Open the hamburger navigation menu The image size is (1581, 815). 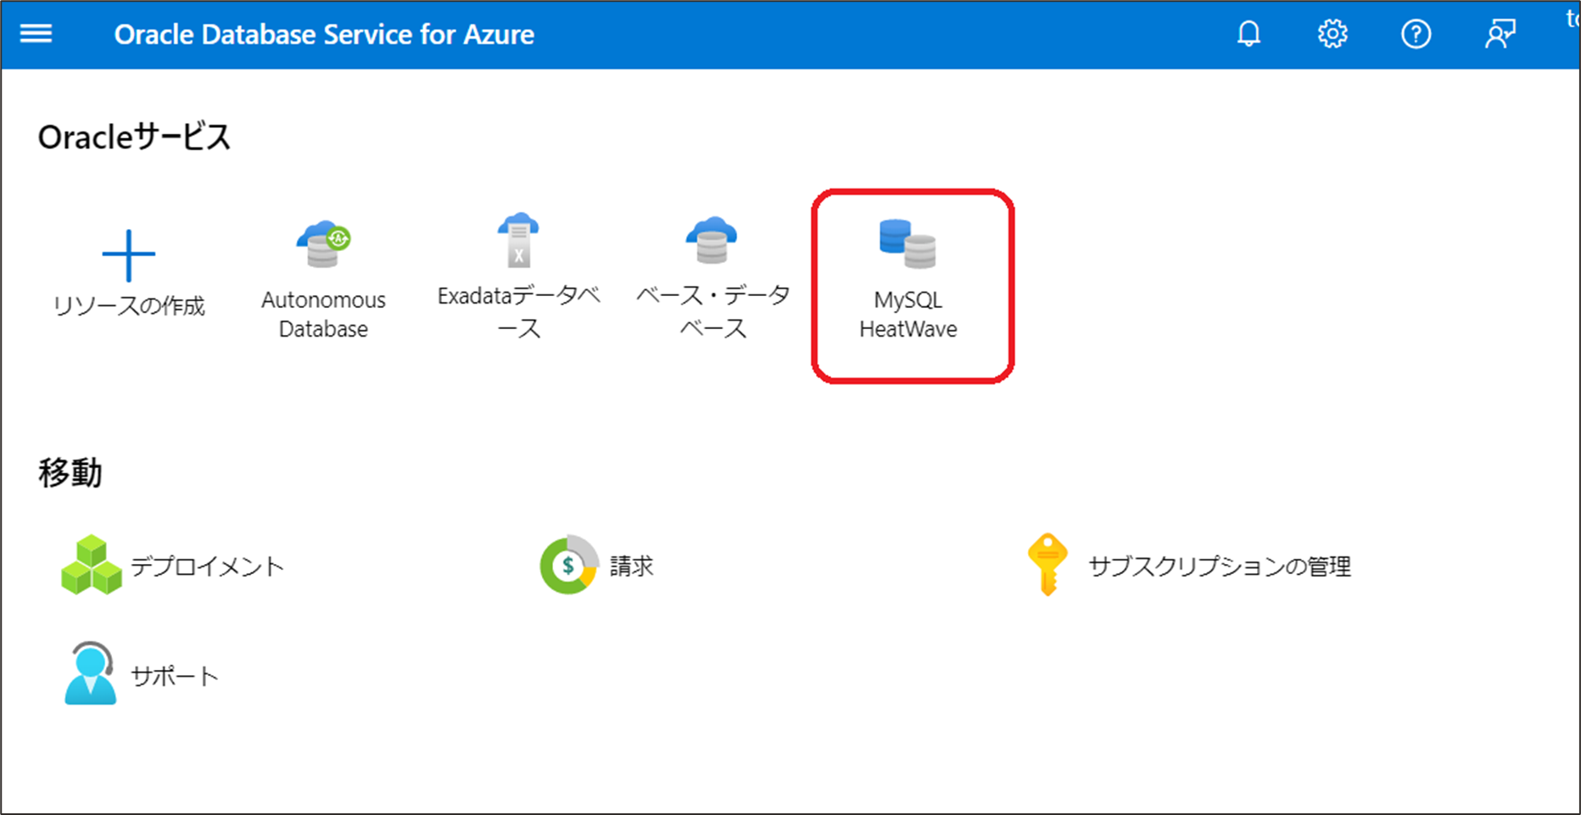[x=36, y=34]
